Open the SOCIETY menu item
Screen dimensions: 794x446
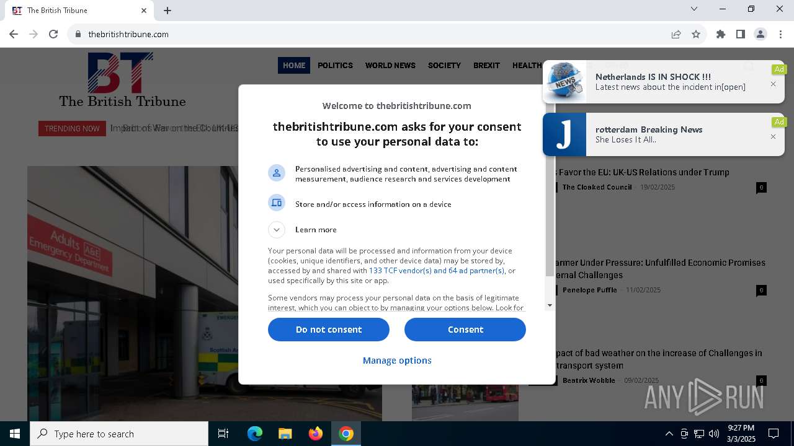click(x=444, y=65)
